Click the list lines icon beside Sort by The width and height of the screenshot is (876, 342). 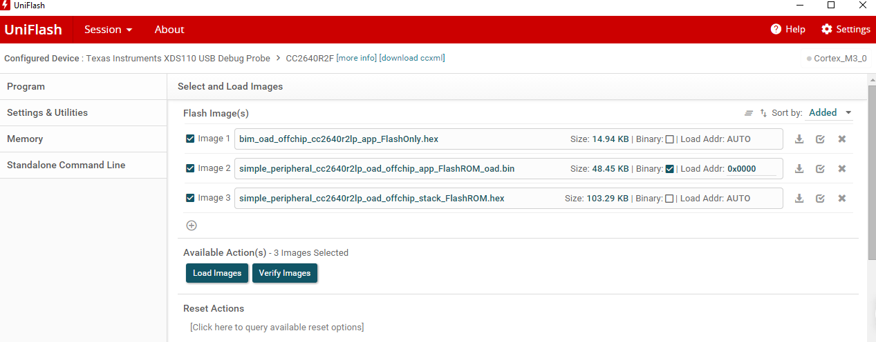coord(748,113)
